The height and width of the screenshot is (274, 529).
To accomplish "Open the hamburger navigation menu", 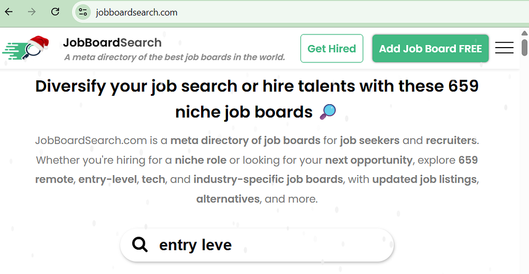I will click(x=504, y=48).
